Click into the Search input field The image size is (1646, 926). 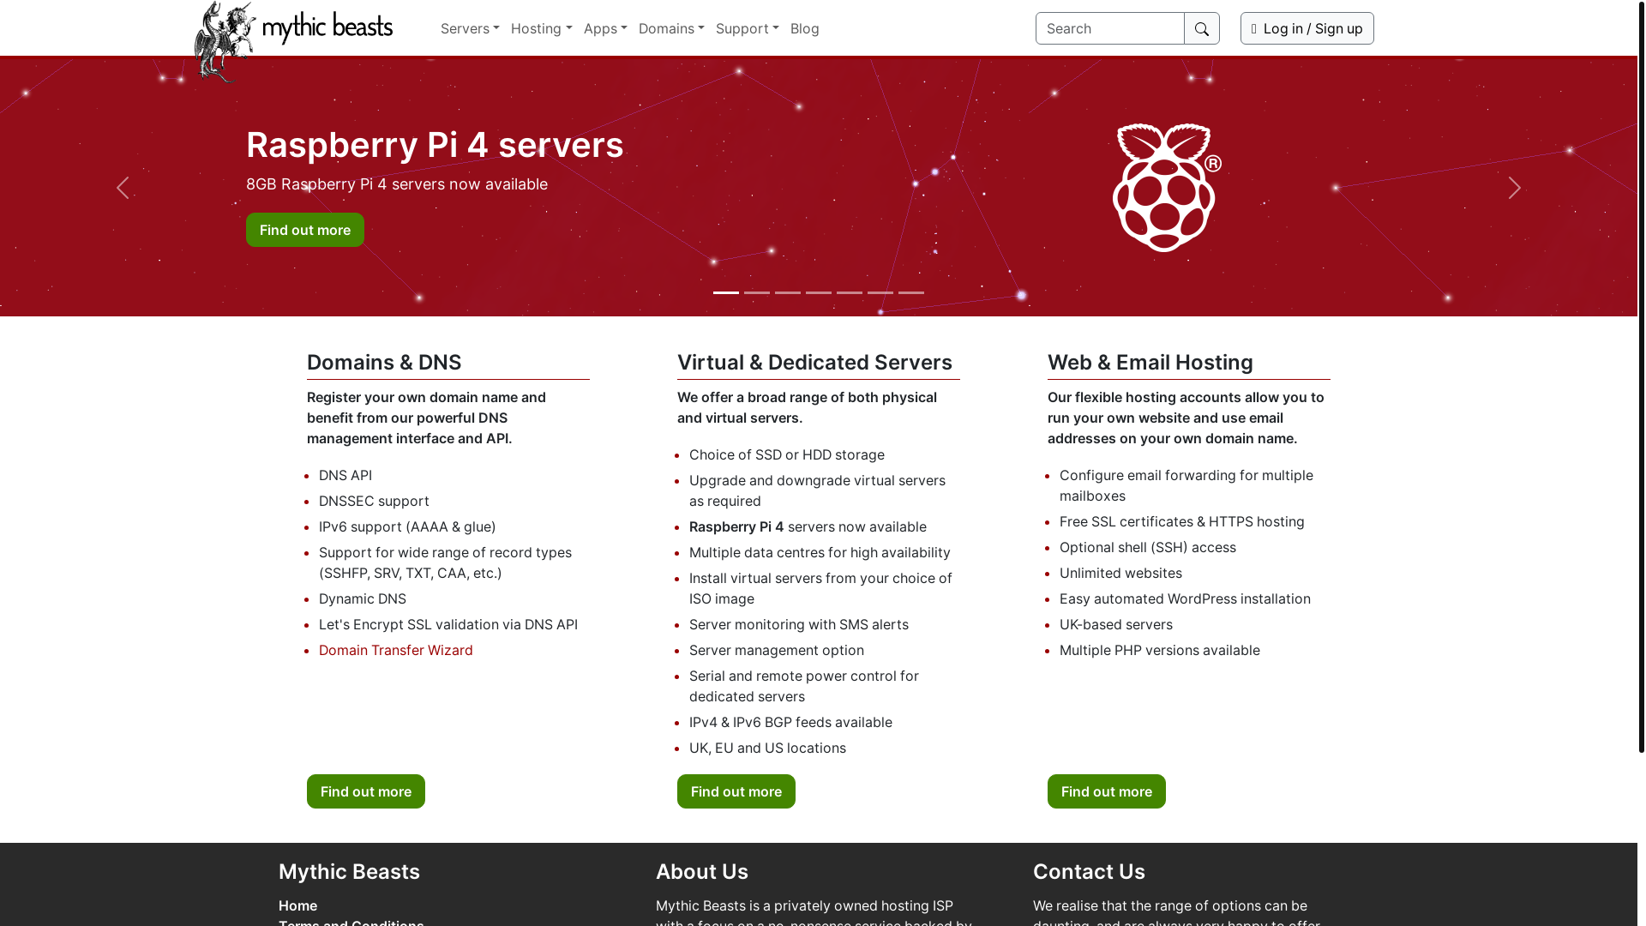point(1109,28)
